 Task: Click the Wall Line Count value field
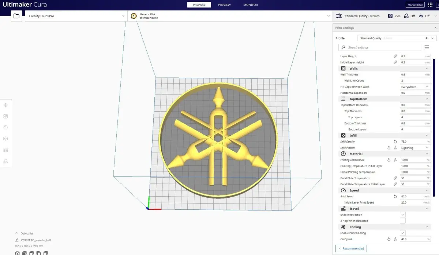click(415, 81)
